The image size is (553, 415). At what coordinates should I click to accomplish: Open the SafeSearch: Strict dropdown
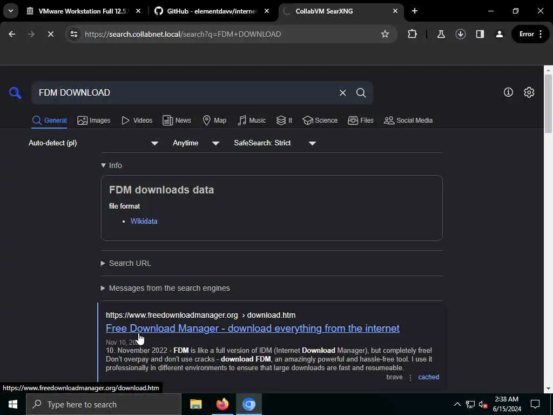(x=275, y=143)
